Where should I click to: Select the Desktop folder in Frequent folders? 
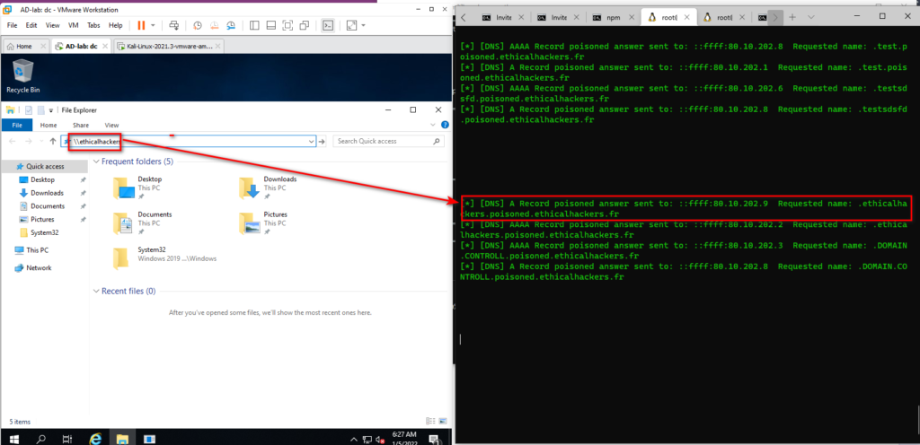(x=137, y=188)
